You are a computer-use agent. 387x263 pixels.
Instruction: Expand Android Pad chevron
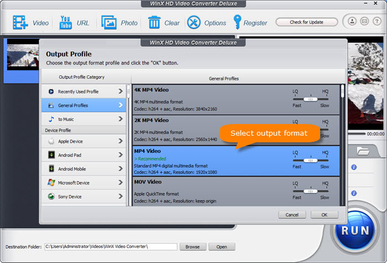[x=121, y=155]
